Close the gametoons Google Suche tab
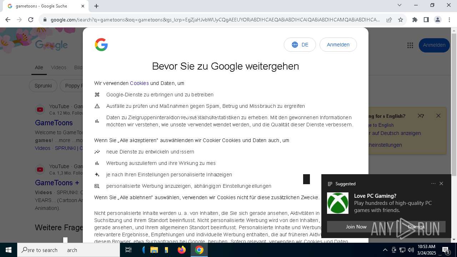Viewport: 457px width, 257px height. pos(83,6)
